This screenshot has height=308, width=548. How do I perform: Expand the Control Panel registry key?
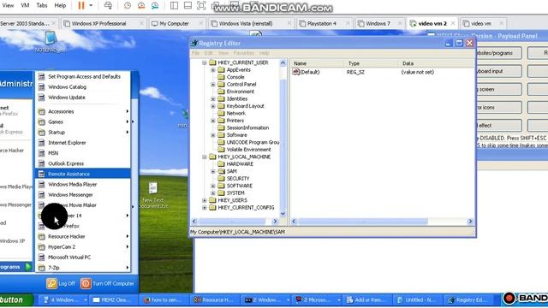pos(213,84)
